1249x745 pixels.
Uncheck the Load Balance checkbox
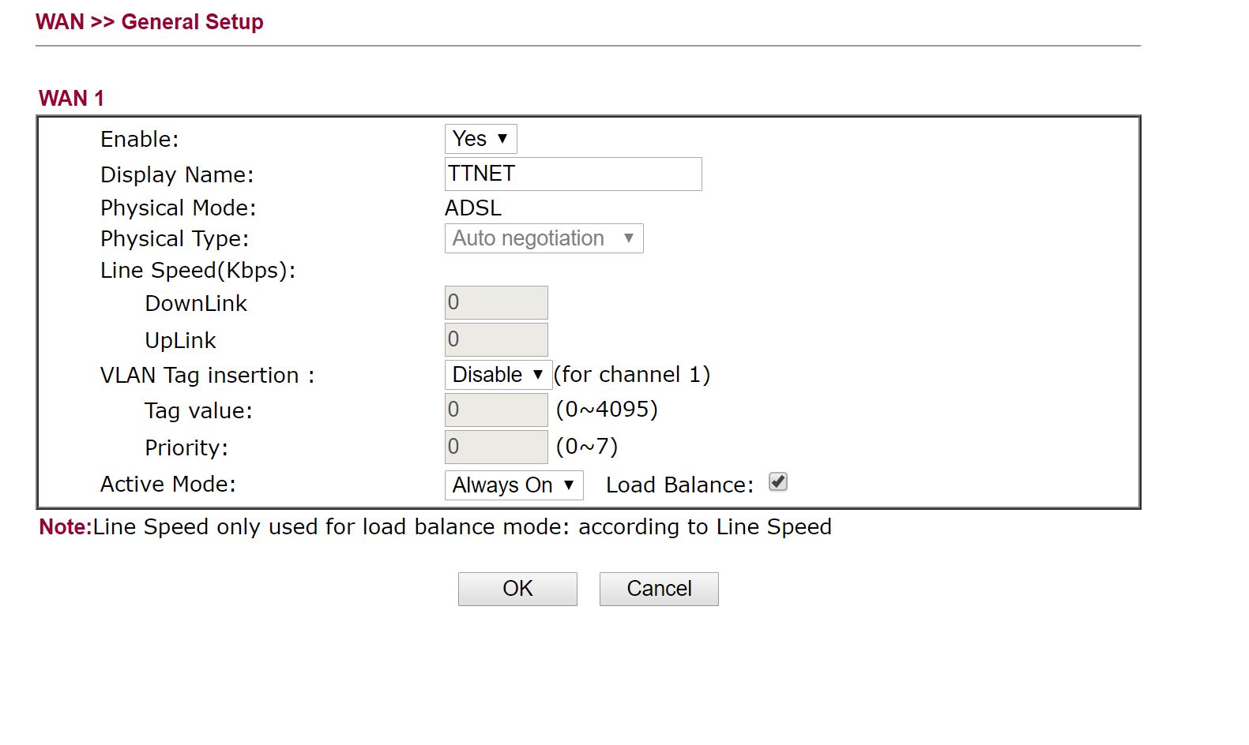point(778,482)
